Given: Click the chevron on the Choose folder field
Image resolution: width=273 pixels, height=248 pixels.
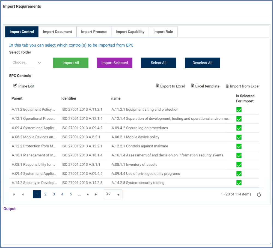Looking at the screenshot, I should (39, 62).
